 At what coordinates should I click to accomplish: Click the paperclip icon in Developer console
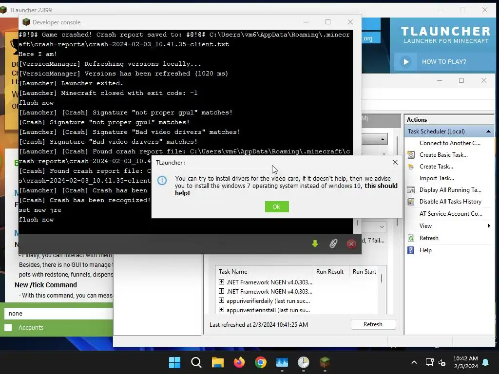pos(333,243)
